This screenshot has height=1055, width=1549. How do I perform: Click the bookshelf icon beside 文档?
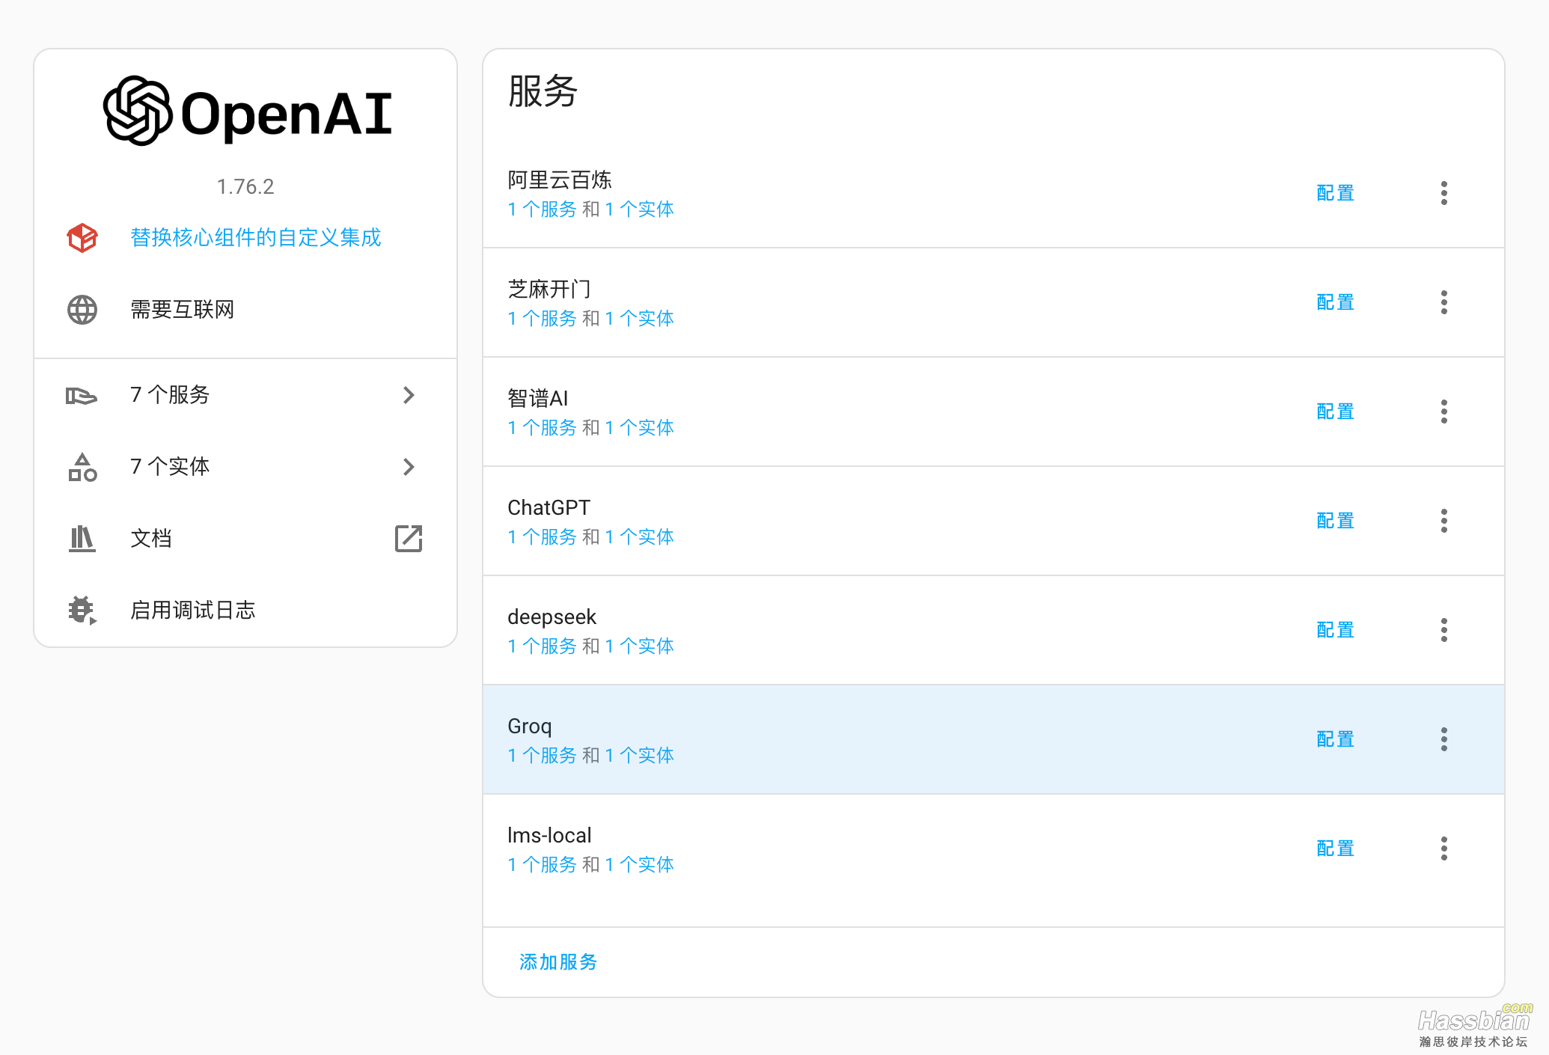coord(82,539)
